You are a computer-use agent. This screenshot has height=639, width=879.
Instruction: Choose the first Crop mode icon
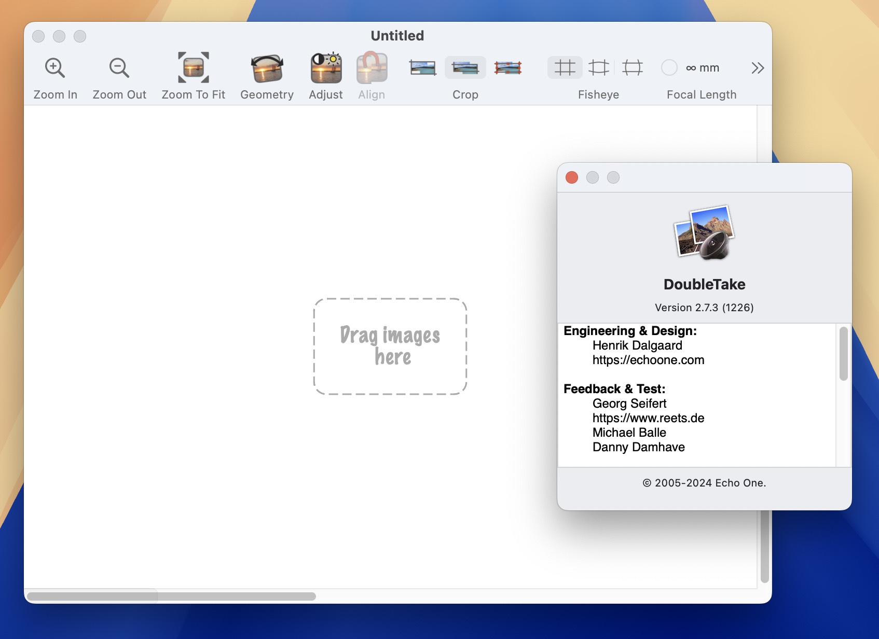(423, 68)
